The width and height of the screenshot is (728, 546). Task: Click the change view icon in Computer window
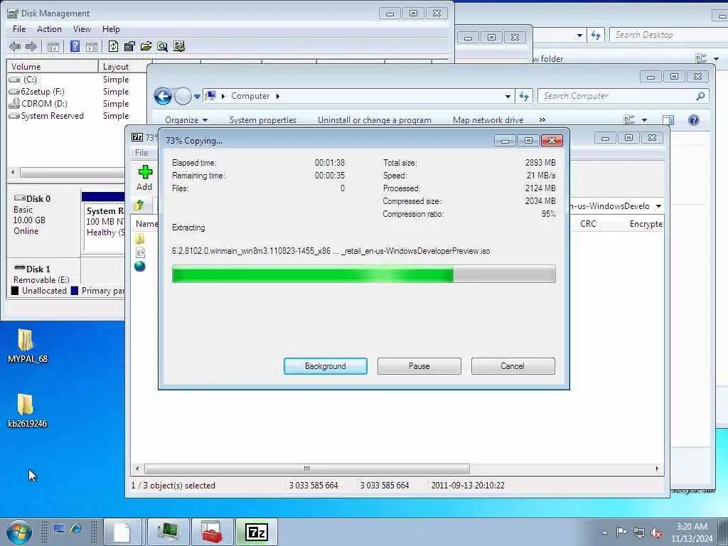point(630,120)
